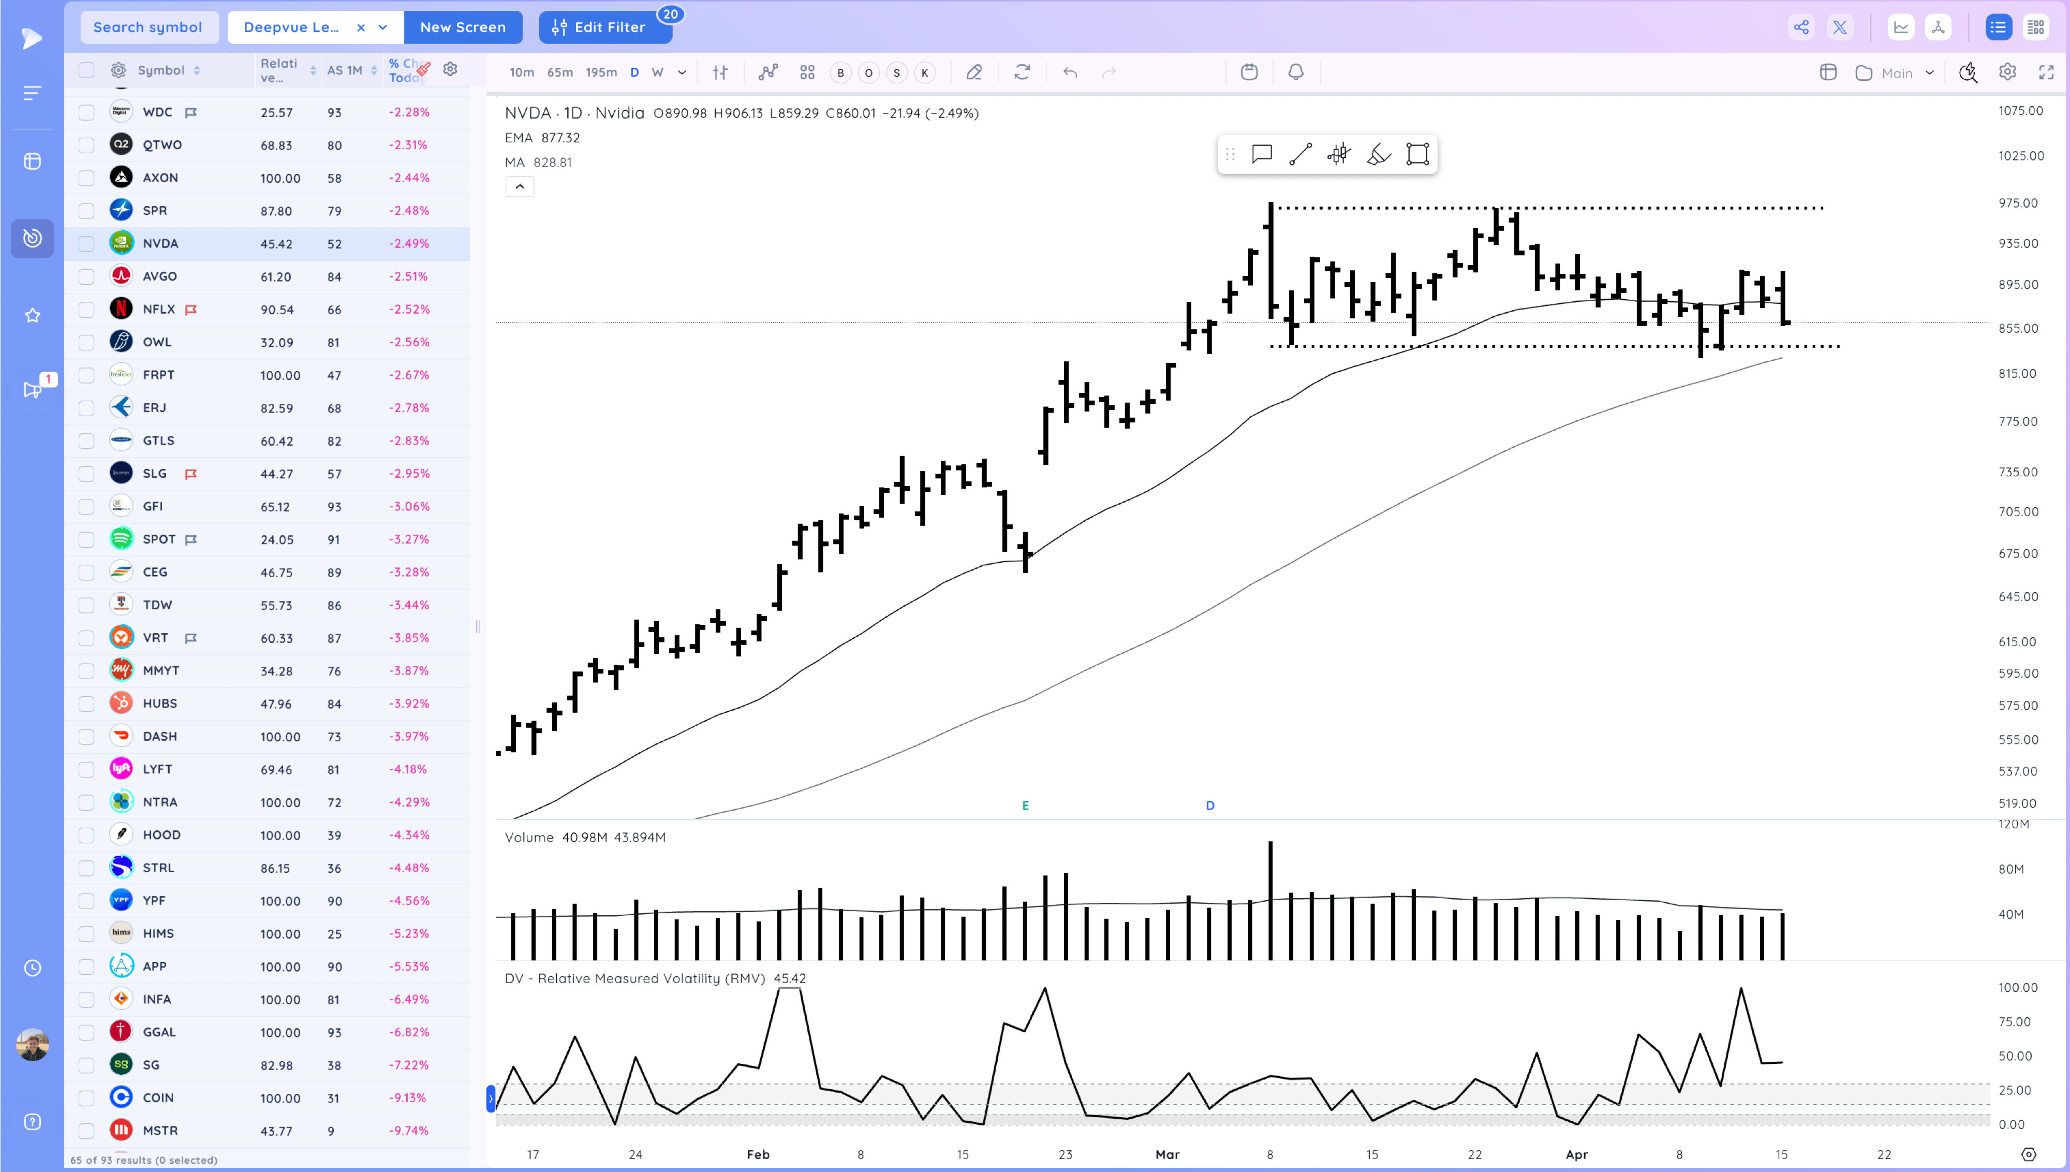
Task: Expand the Deepvue screen selector dropdown
Action: [384, 27]
